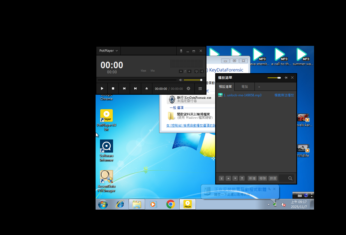This screenshot has height=235, width=346.
Task: Launch Internet Explorer from taskbar
Action: [x=120, y=204]
